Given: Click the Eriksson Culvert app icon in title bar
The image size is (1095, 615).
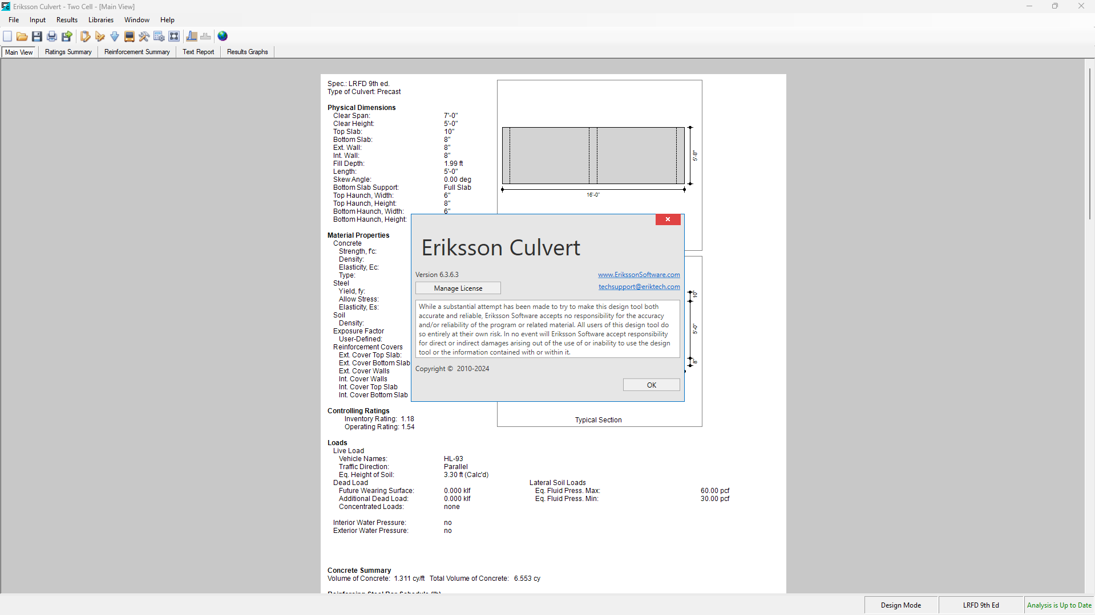Looking at the screenshot, I should 6,6.
